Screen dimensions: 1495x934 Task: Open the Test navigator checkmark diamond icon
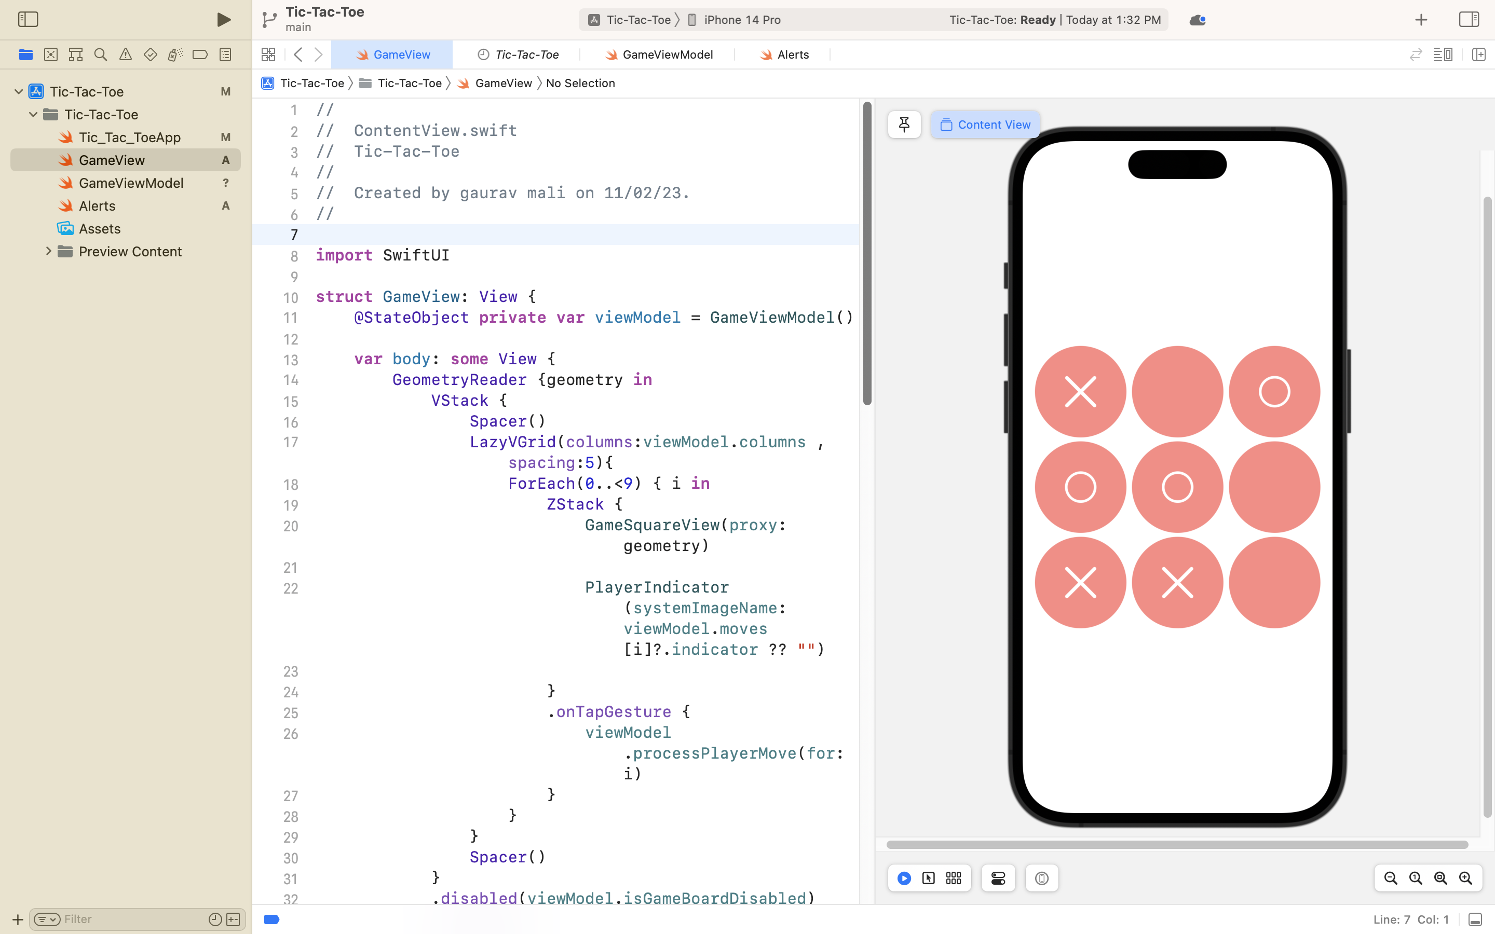point(150,54)
